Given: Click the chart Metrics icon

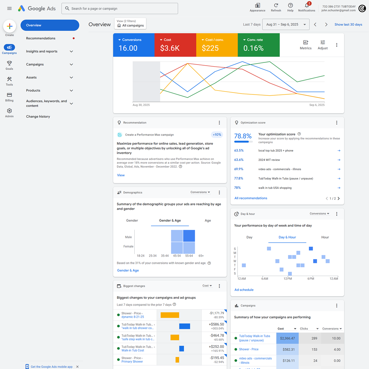Looking at the screenshot, I should coord(305,42).
